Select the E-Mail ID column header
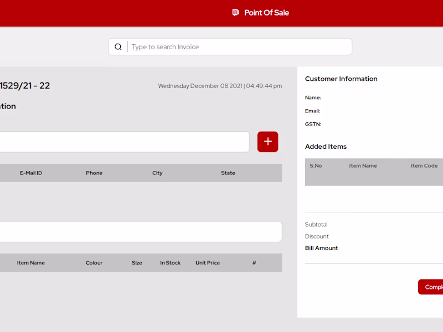 coord(31,173)
